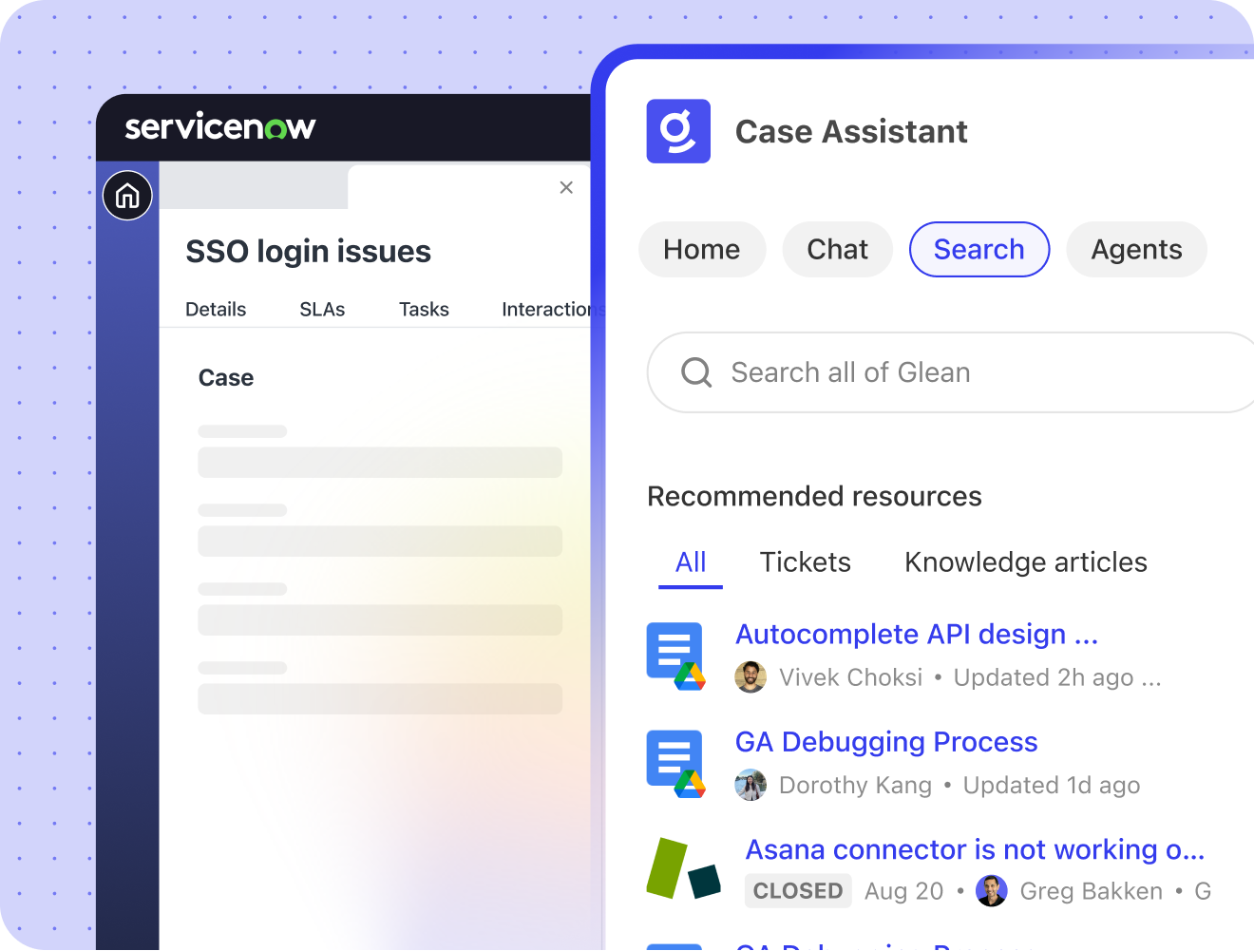The width and height of the screenshot is (1254, 951).
Task: Click the SSO login issues title
Action: (x=308, y=252)
